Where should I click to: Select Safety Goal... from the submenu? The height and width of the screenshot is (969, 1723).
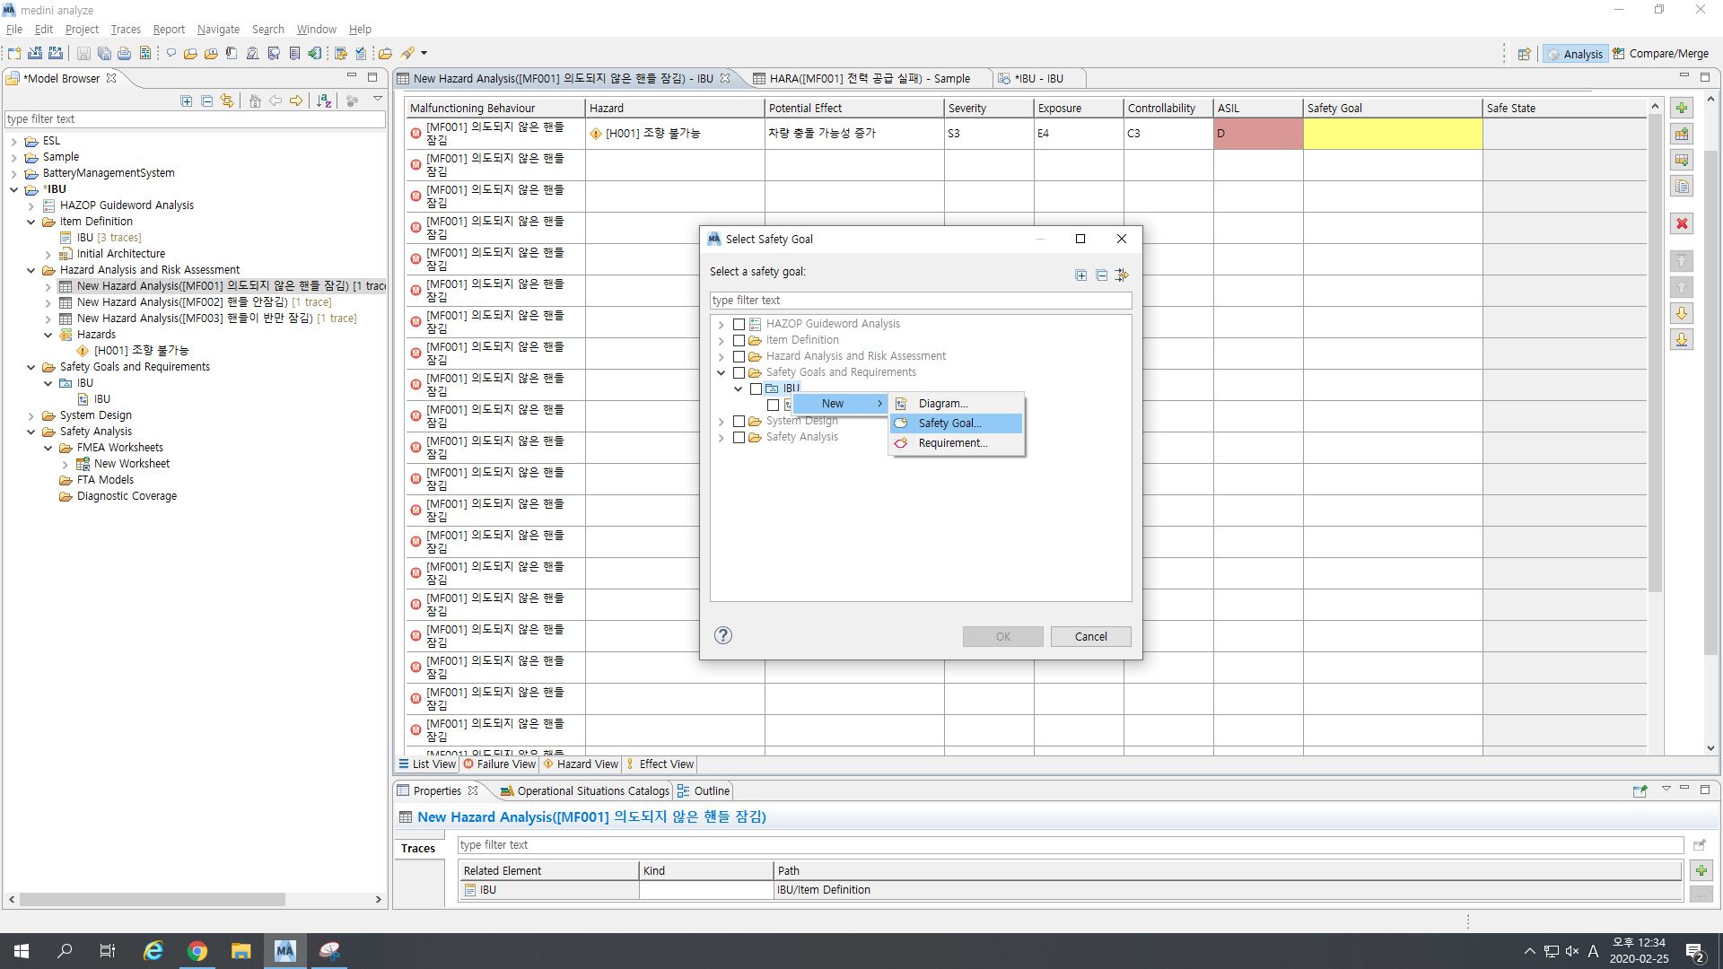pos(949,423)
